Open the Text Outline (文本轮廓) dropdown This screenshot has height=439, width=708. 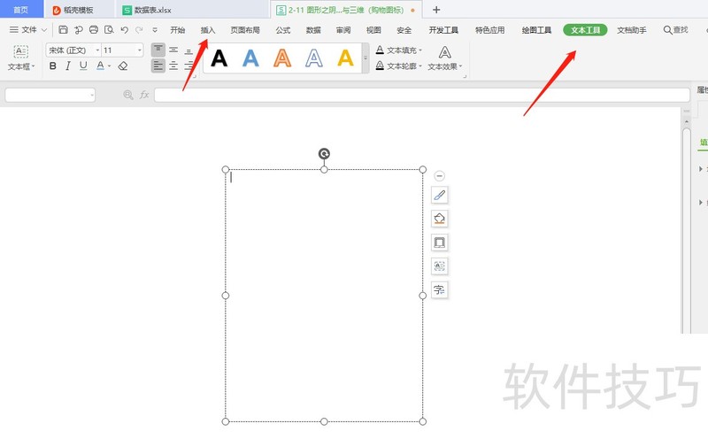[399, 66]
